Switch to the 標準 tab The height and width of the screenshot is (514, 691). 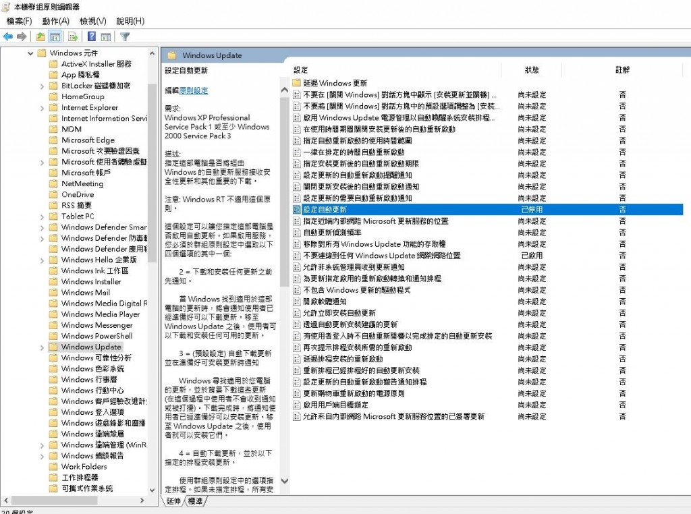[x=195, y=501]
